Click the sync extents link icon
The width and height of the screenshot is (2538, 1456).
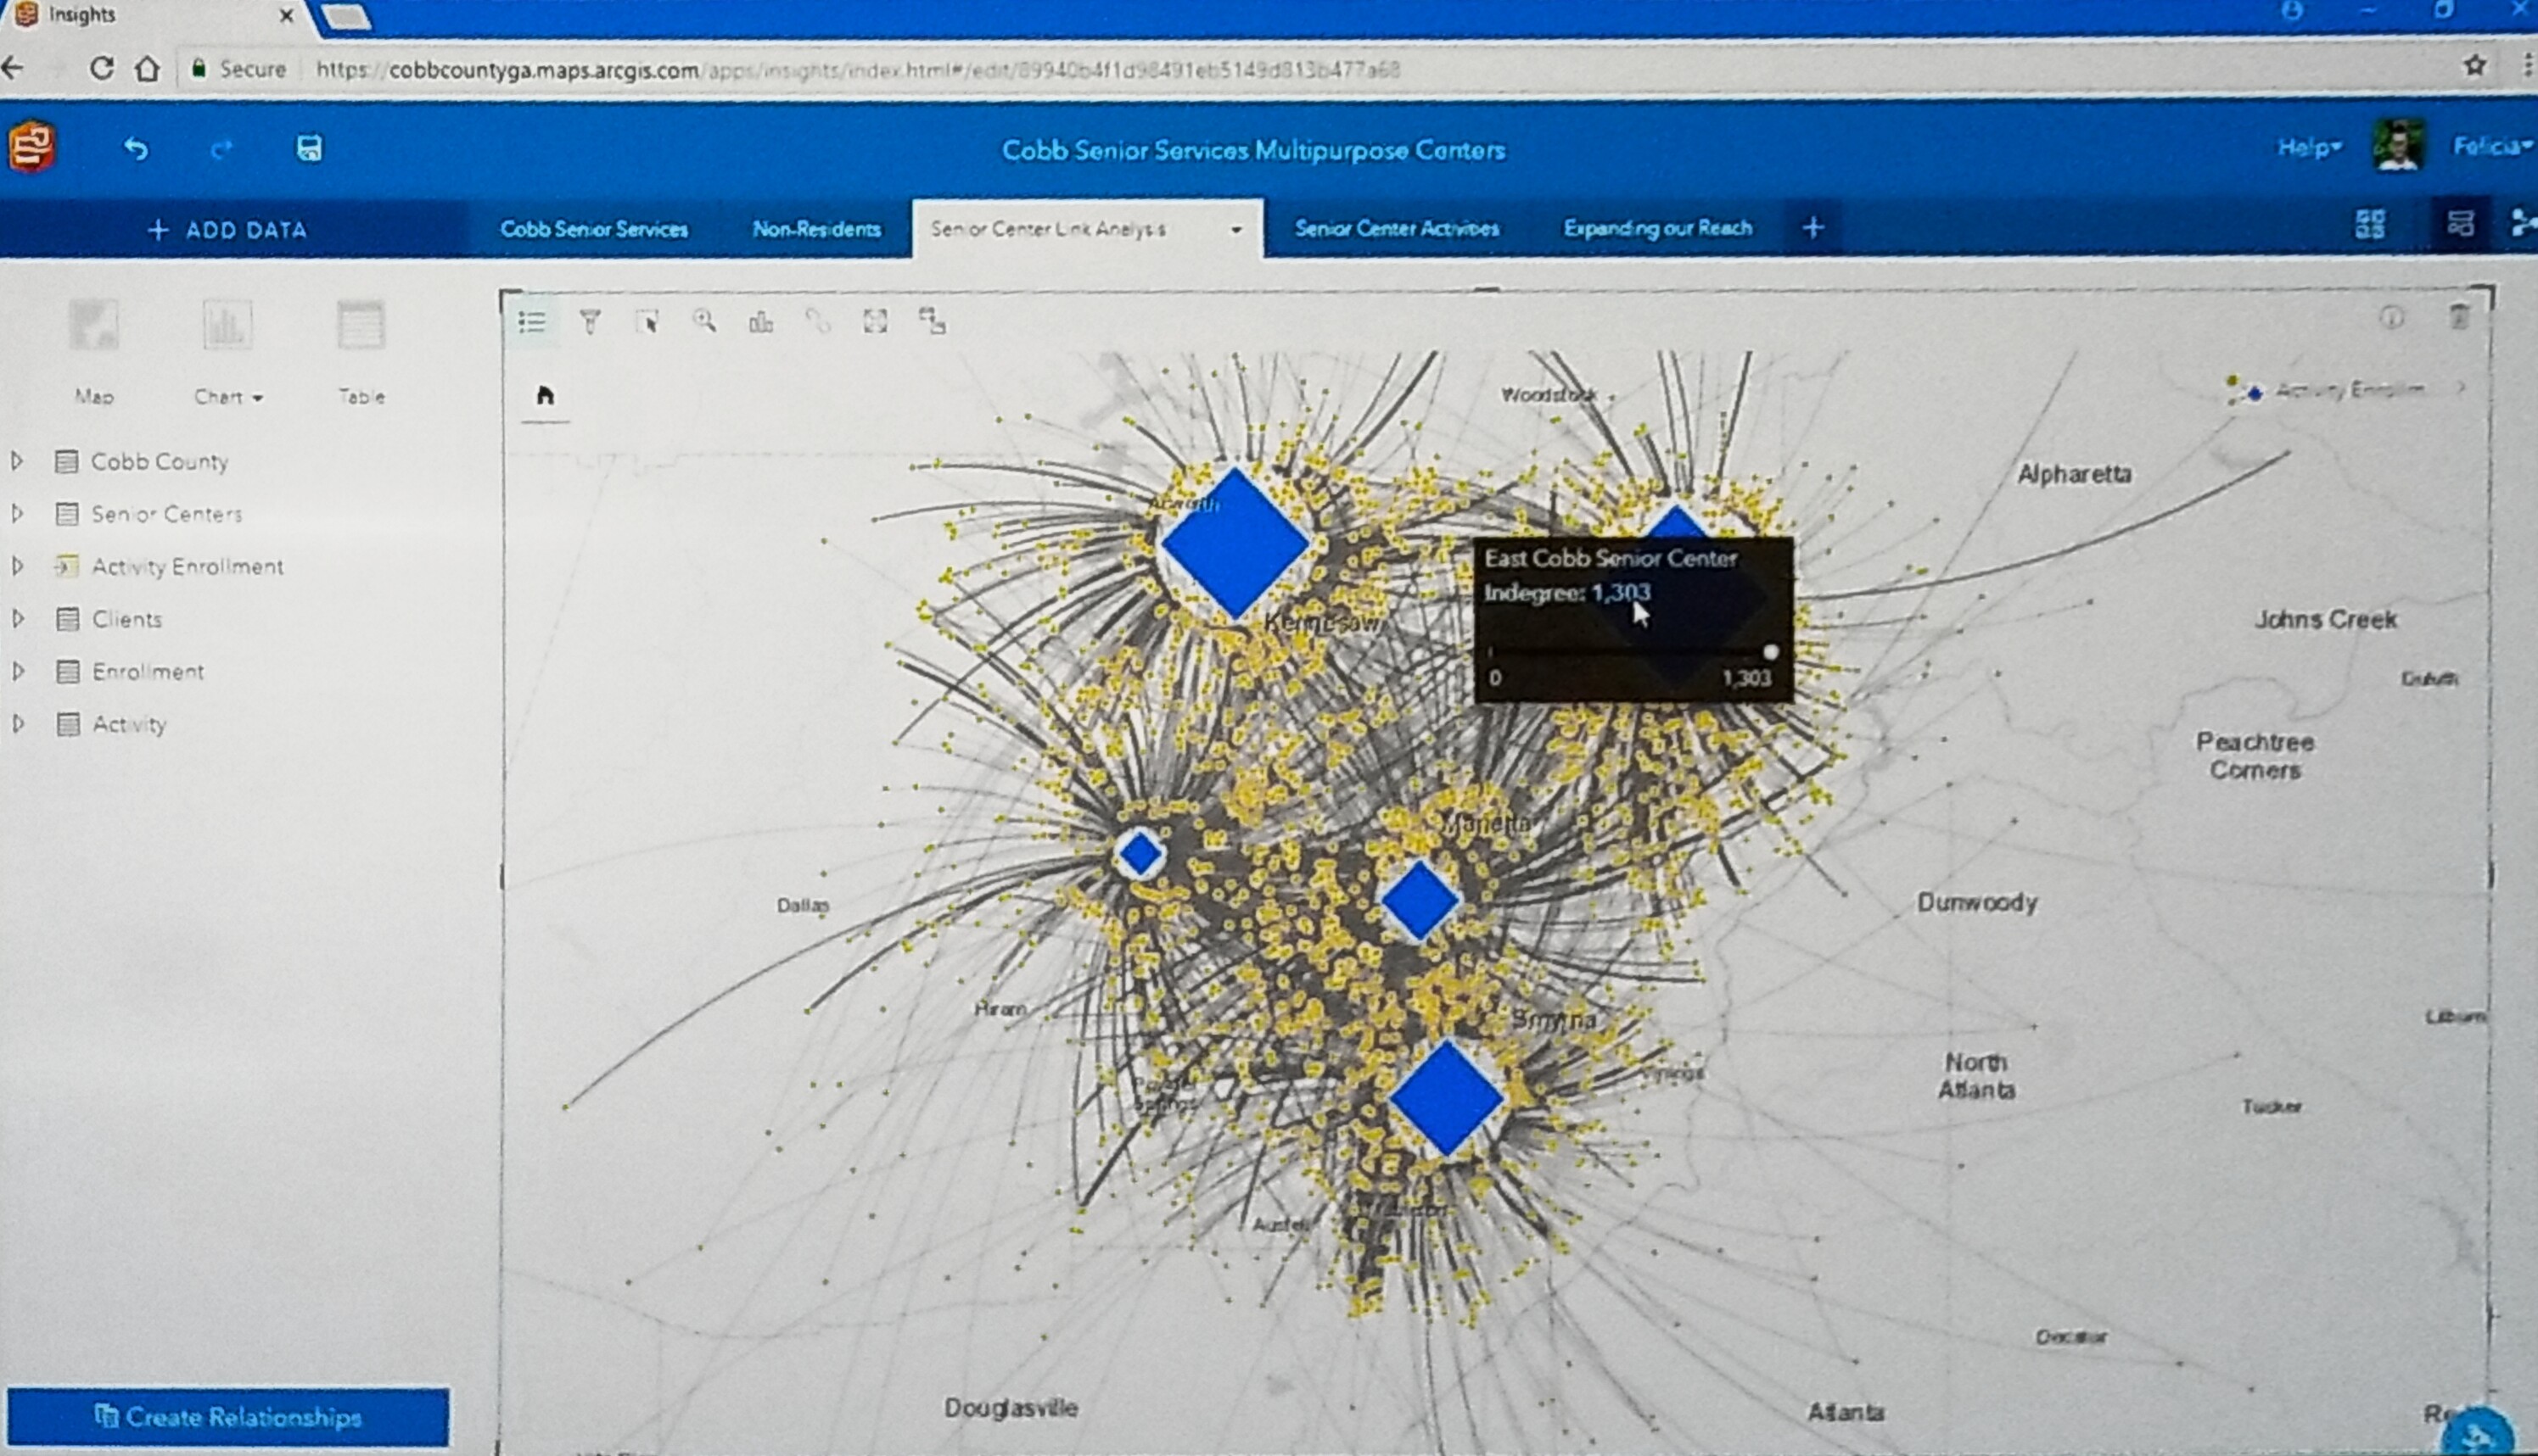coord(818,321)
